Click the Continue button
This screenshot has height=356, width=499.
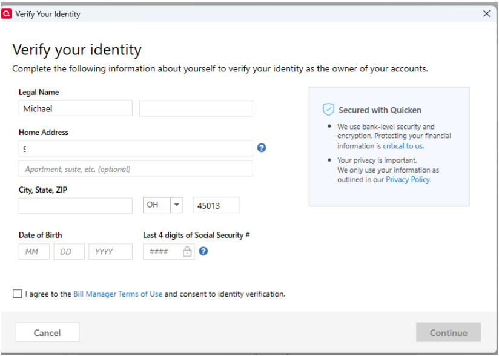coord(448,332)
